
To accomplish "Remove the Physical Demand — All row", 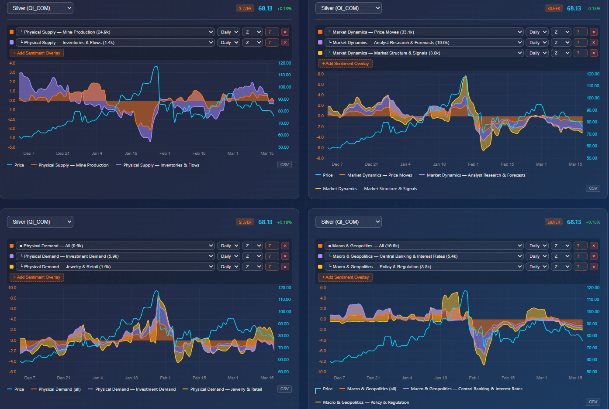I will point(285,245).
